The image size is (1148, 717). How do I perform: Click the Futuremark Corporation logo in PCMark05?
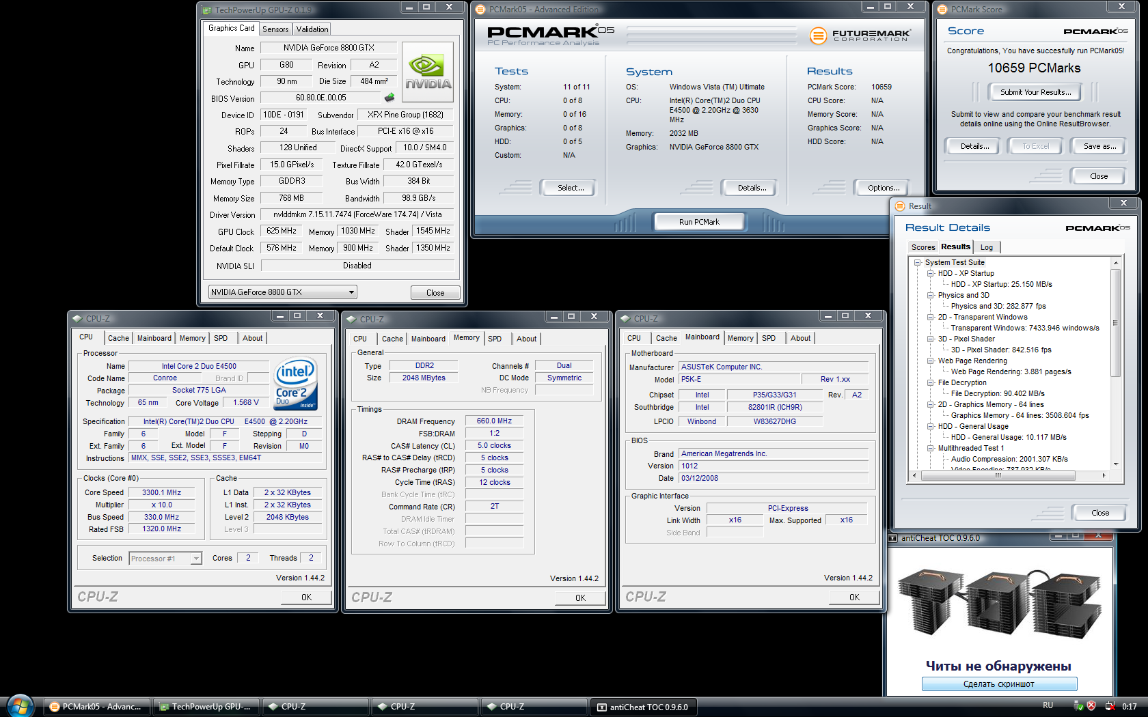coord(860,35)
